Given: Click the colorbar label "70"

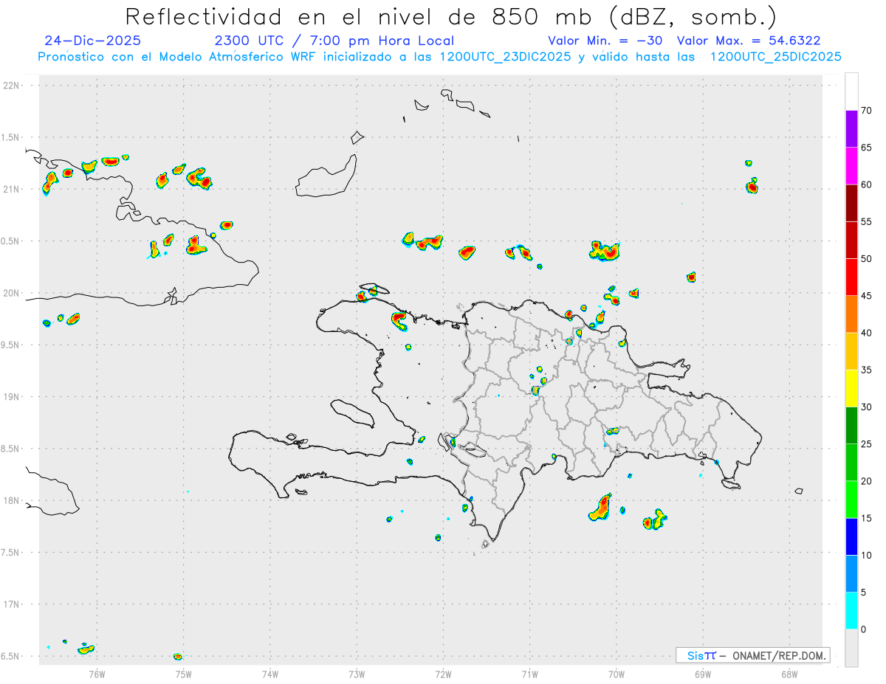Looking at the screenshot, I should 865,111.
